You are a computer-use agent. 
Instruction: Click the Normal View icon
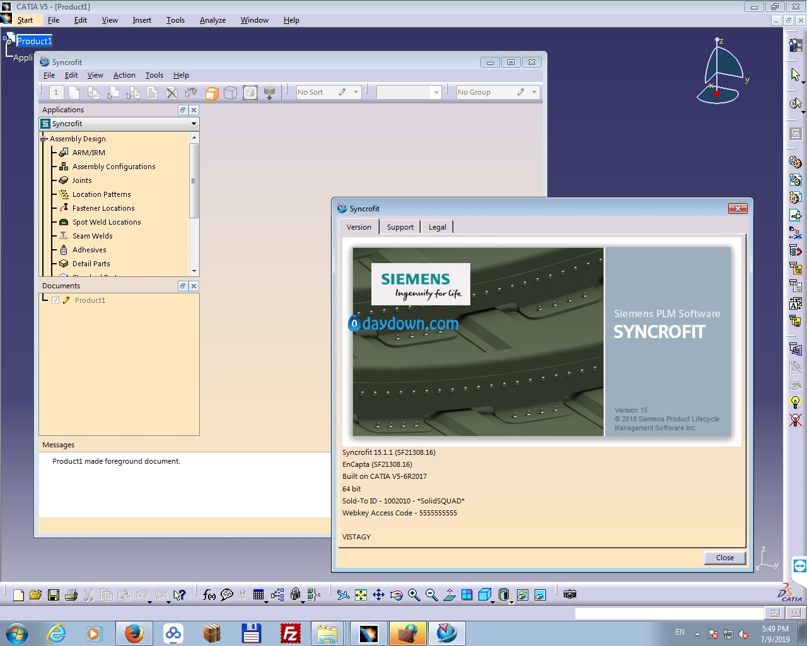(450, 595)
